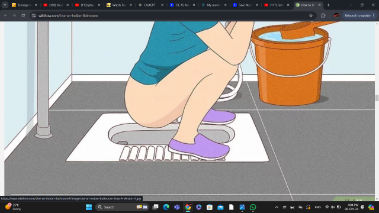Reload the wikiHow page
Image resolution: width=379 pixels, height=213 pixels.
(x=23, y=16)
